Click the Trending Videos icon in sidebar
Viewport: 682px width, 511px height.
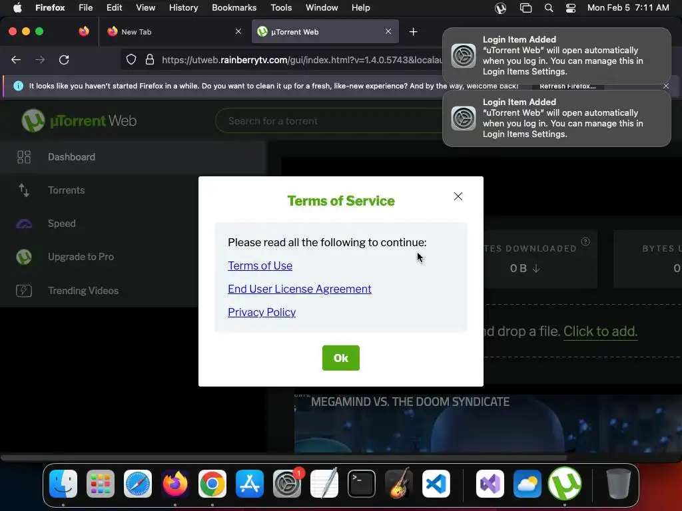point(24,290)
